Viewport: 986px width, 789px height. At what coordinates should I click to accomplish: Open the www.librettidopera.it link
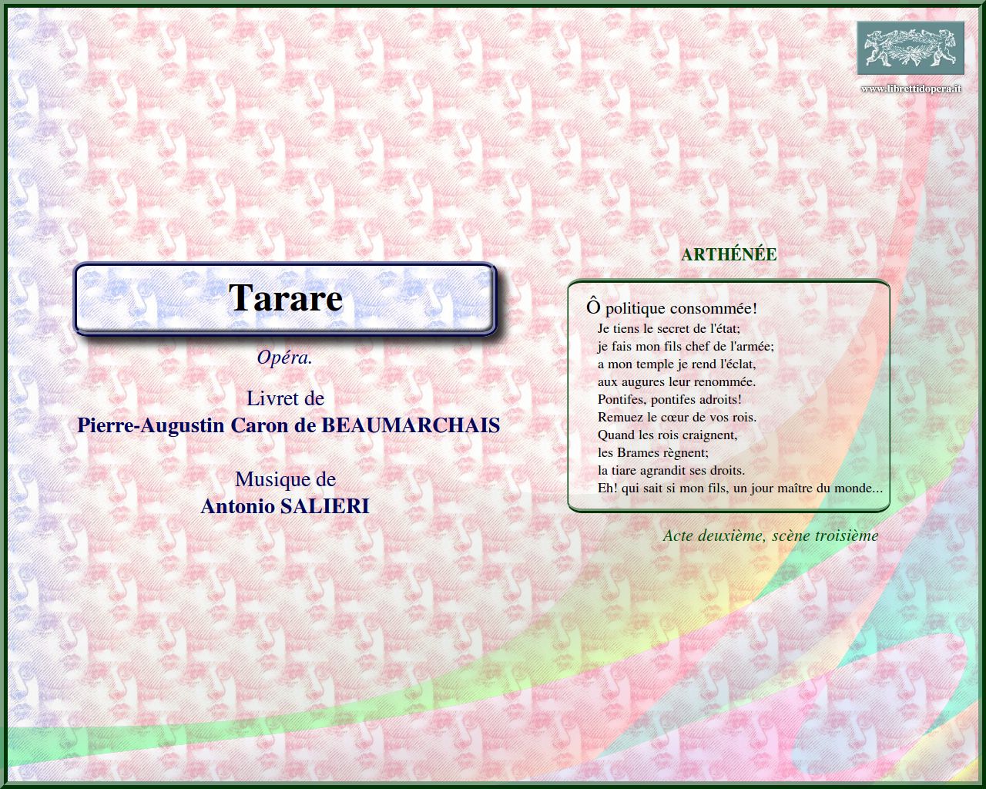[911, 89]
